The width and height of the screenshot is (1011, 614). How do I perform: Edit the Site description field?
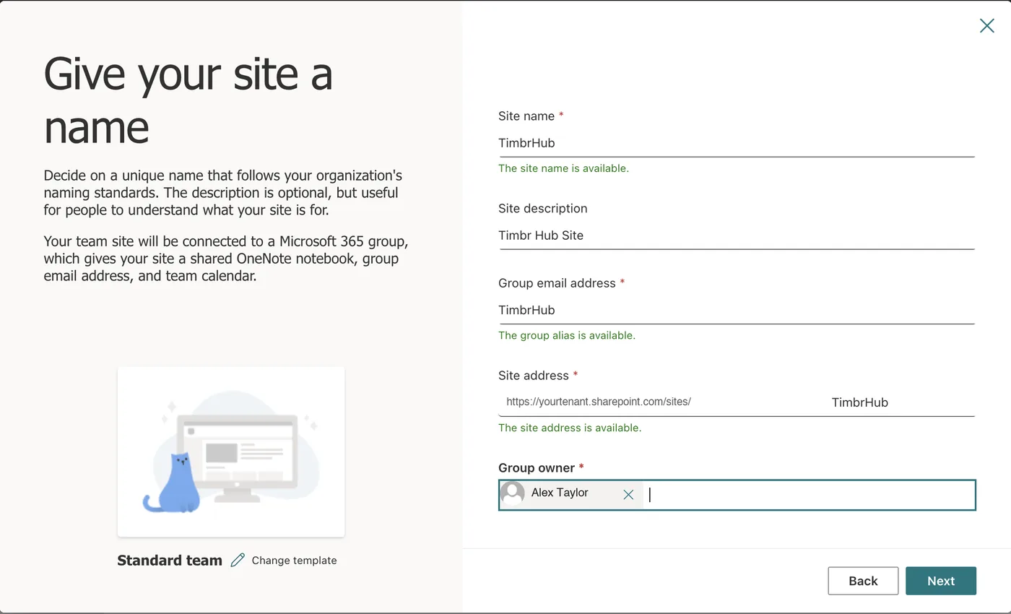click(x=737, y=235)
